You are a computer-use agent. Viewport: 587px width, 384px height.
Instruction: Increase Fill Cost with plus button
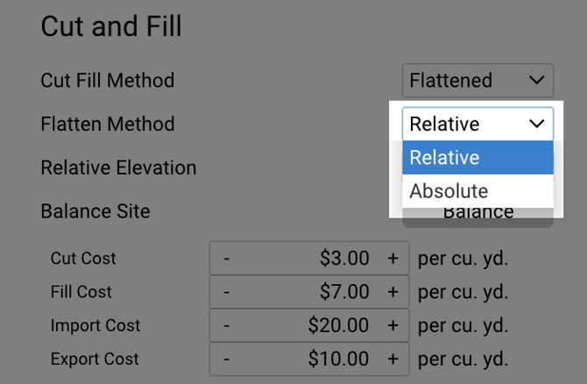pyautogui.click(x=393, y=292)
